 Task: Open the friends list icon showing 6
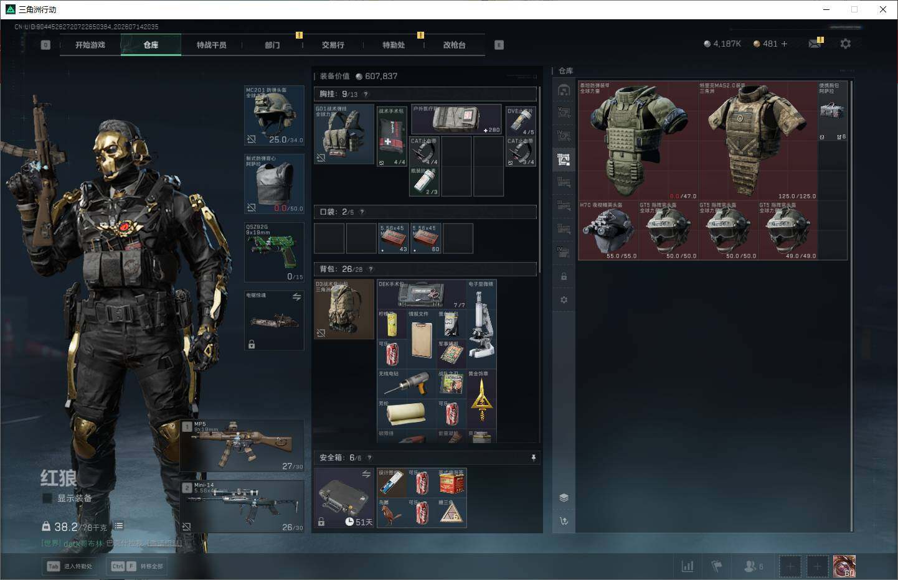(754, 566)
